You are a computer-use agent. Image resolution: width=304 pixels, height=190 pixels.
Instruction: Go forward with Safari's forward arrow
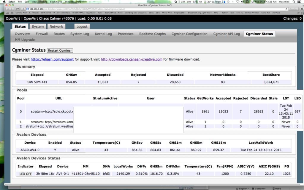[12, 9]
